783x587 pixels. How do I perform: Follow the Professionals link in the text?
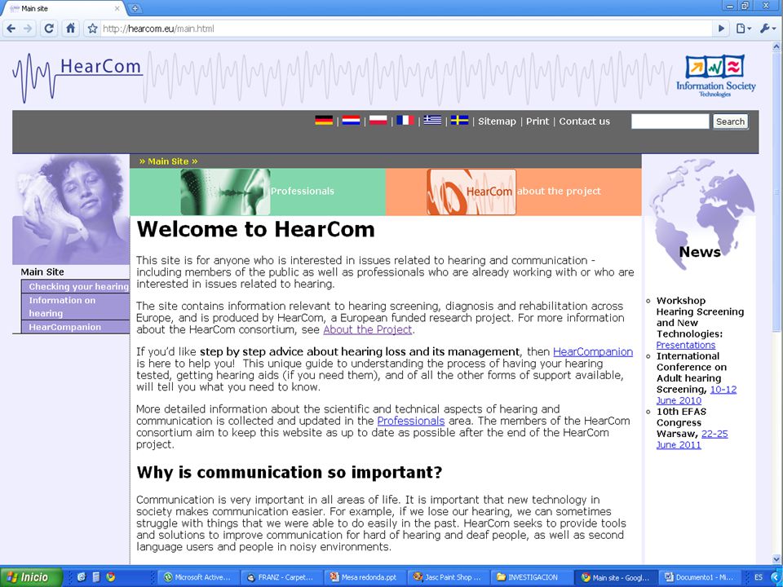click(x=410, y=421)
